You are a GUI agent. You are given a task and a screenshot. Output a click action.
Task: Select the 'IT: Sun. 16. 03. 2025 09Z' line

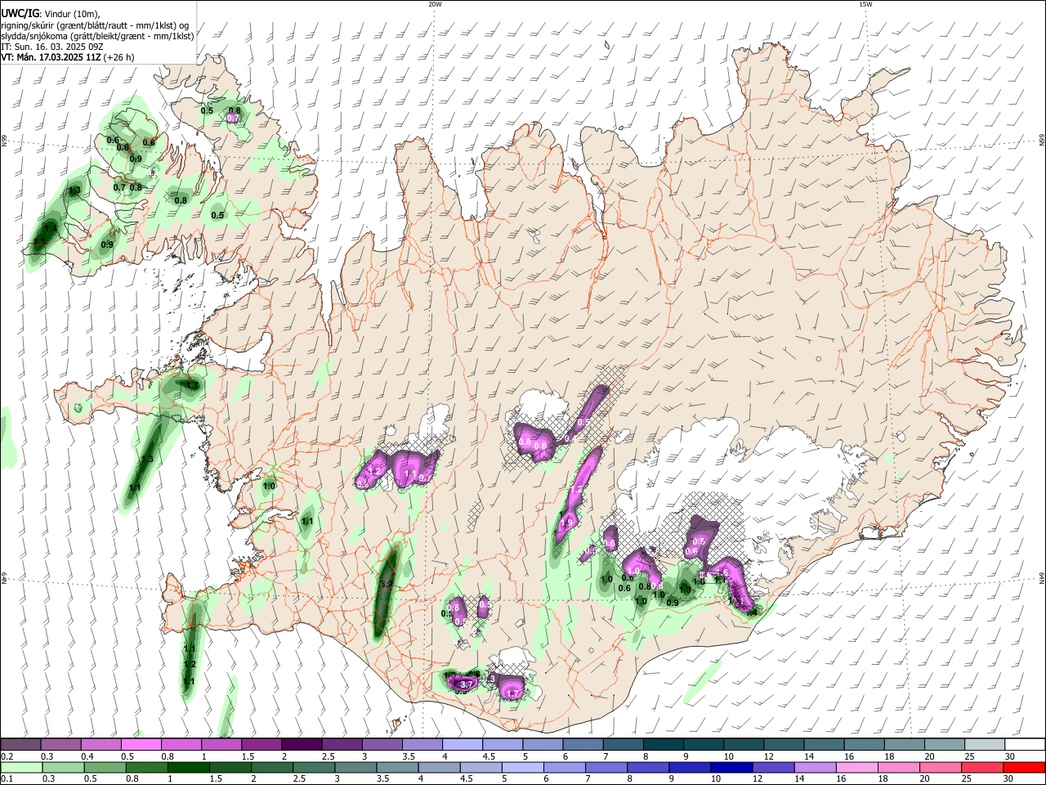[x=51, y=47]
